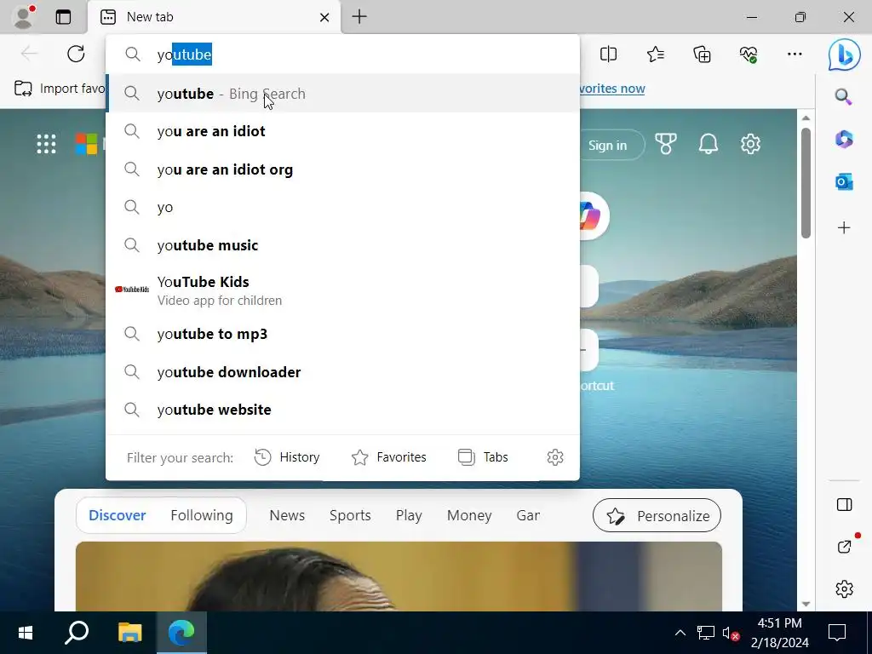Open a new tab with plus button
The width and height of the screenshot is (872, 654).
coord(359,17)
